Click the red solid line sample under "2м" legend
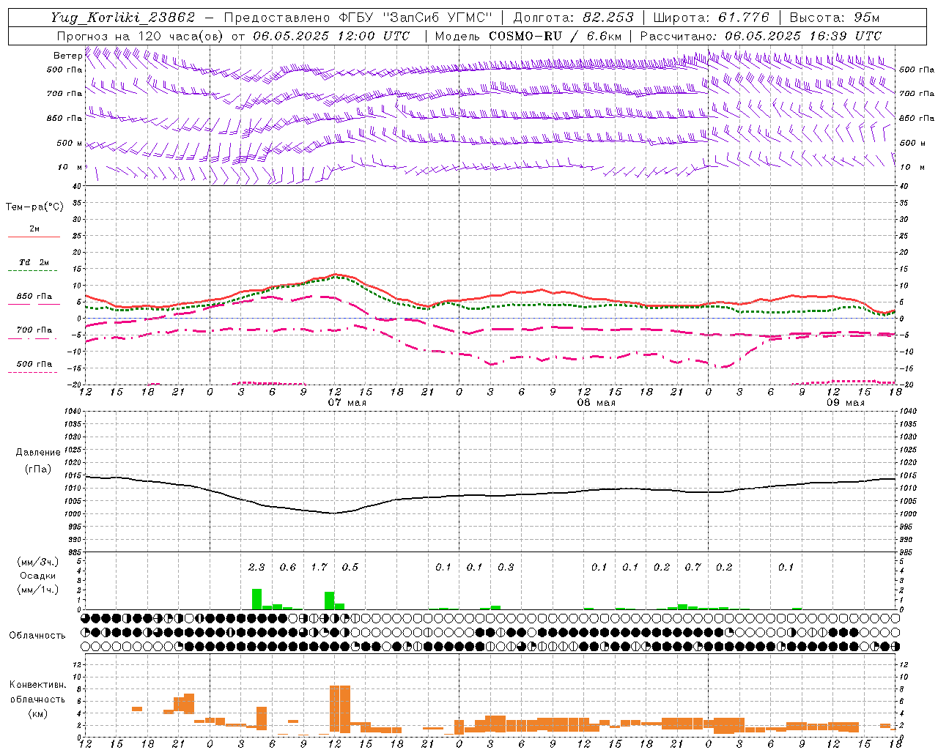 [x=34, y=237]
